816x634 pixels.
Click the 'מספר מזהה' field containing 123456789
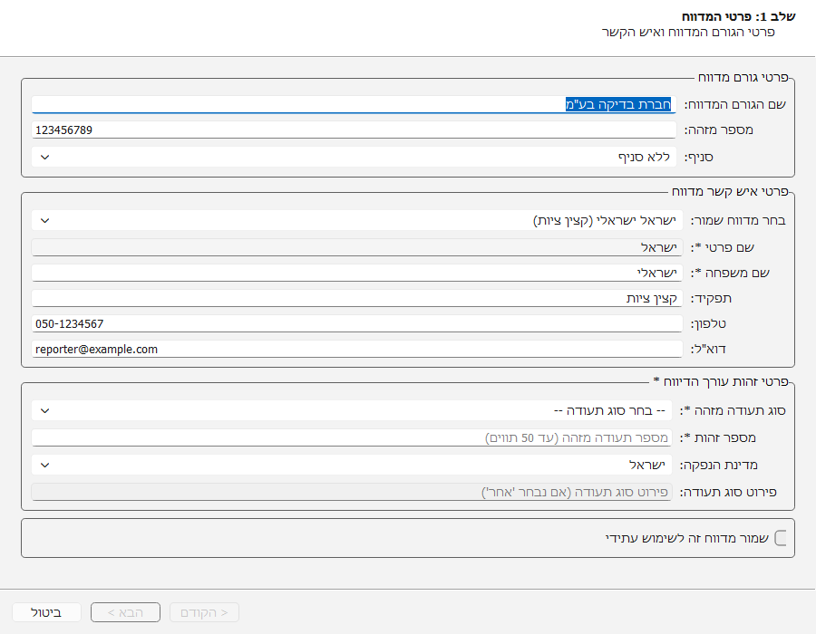coord(355,130)
